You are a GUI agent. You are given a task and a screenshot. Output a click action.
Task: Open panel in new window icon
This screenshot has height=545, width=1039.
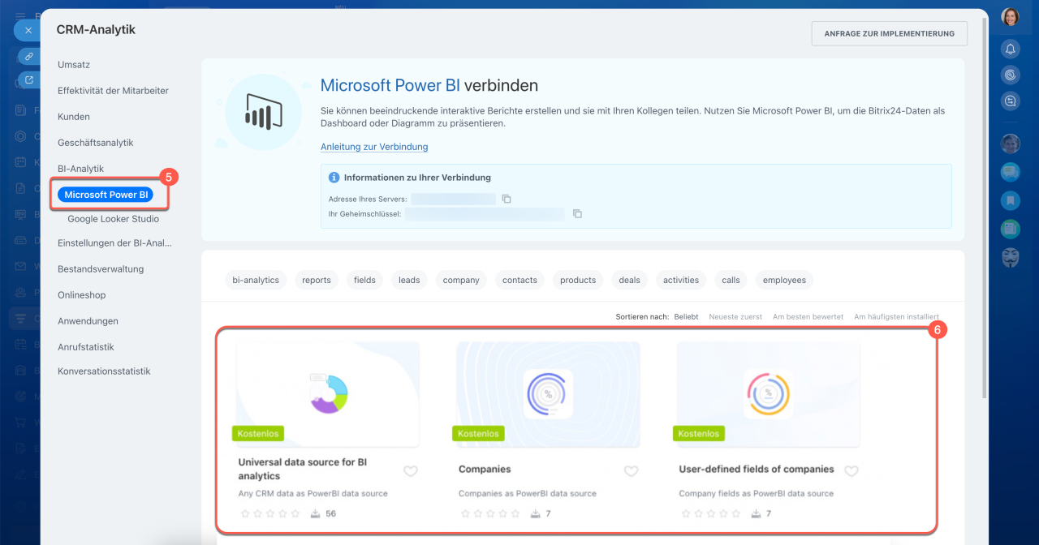[x=29, y=79]
